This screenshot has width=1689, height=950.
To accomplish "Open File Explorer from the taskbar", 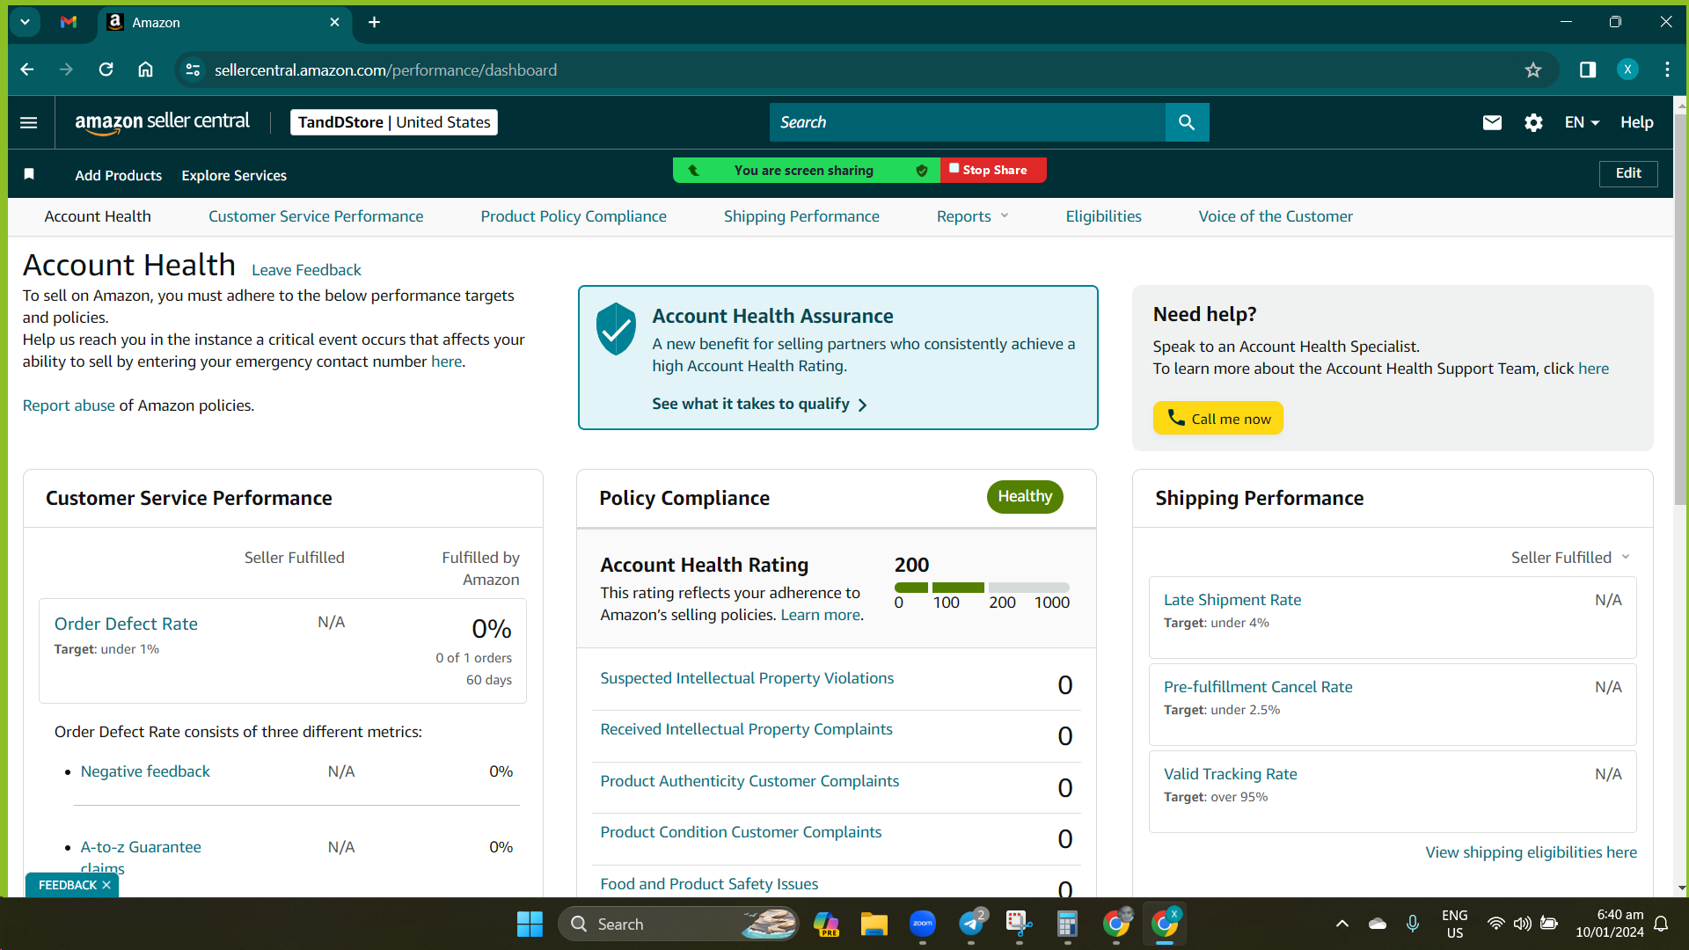I will coord(874,924).
